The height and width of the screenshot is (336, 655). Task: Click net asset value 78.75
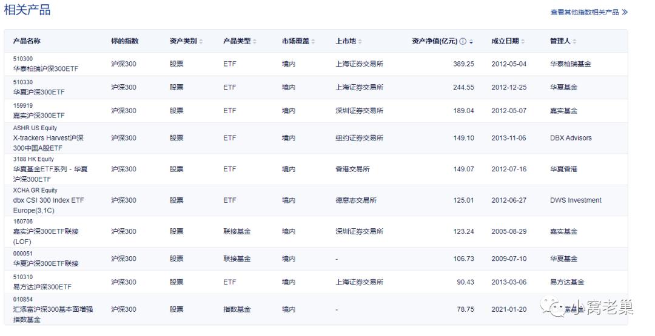point(465,310)
